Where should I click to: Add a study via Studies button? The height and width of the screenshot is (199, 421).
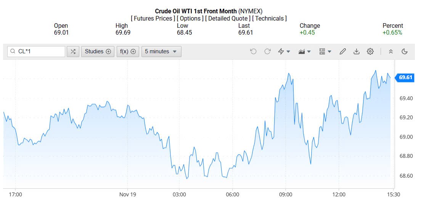tap(98, 51)
